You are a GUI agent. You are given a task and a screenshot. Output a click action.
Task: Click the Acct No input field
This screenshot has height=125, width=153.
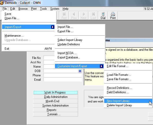click(x=49, y=62)
